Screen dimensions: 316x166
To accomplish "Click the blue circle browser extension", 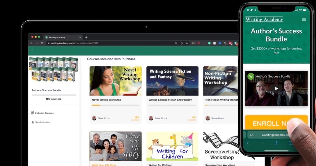I will pos(220,43).
